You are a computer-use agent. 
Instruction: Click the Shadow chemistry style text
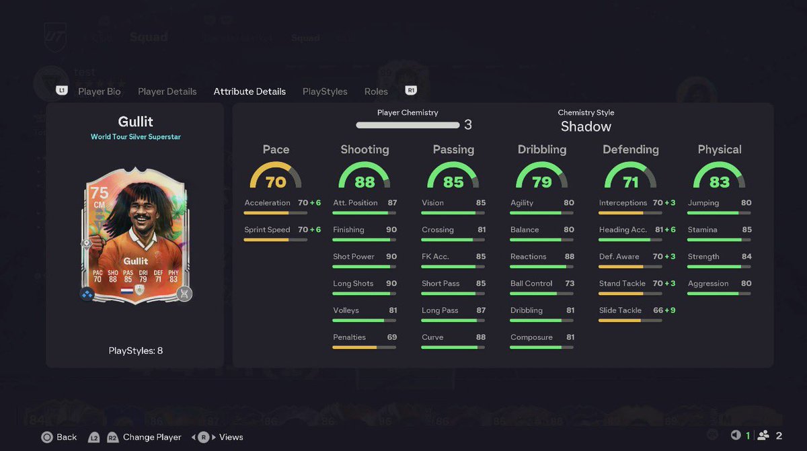tap(586, 126)
